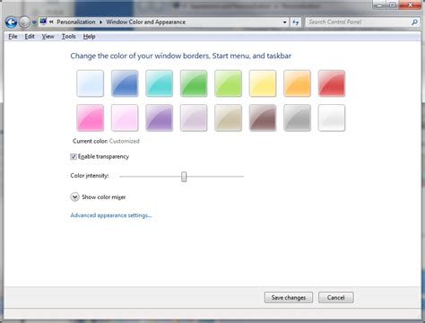
Task: Toggle the Enable transparency checkbox
Action: 74,157
